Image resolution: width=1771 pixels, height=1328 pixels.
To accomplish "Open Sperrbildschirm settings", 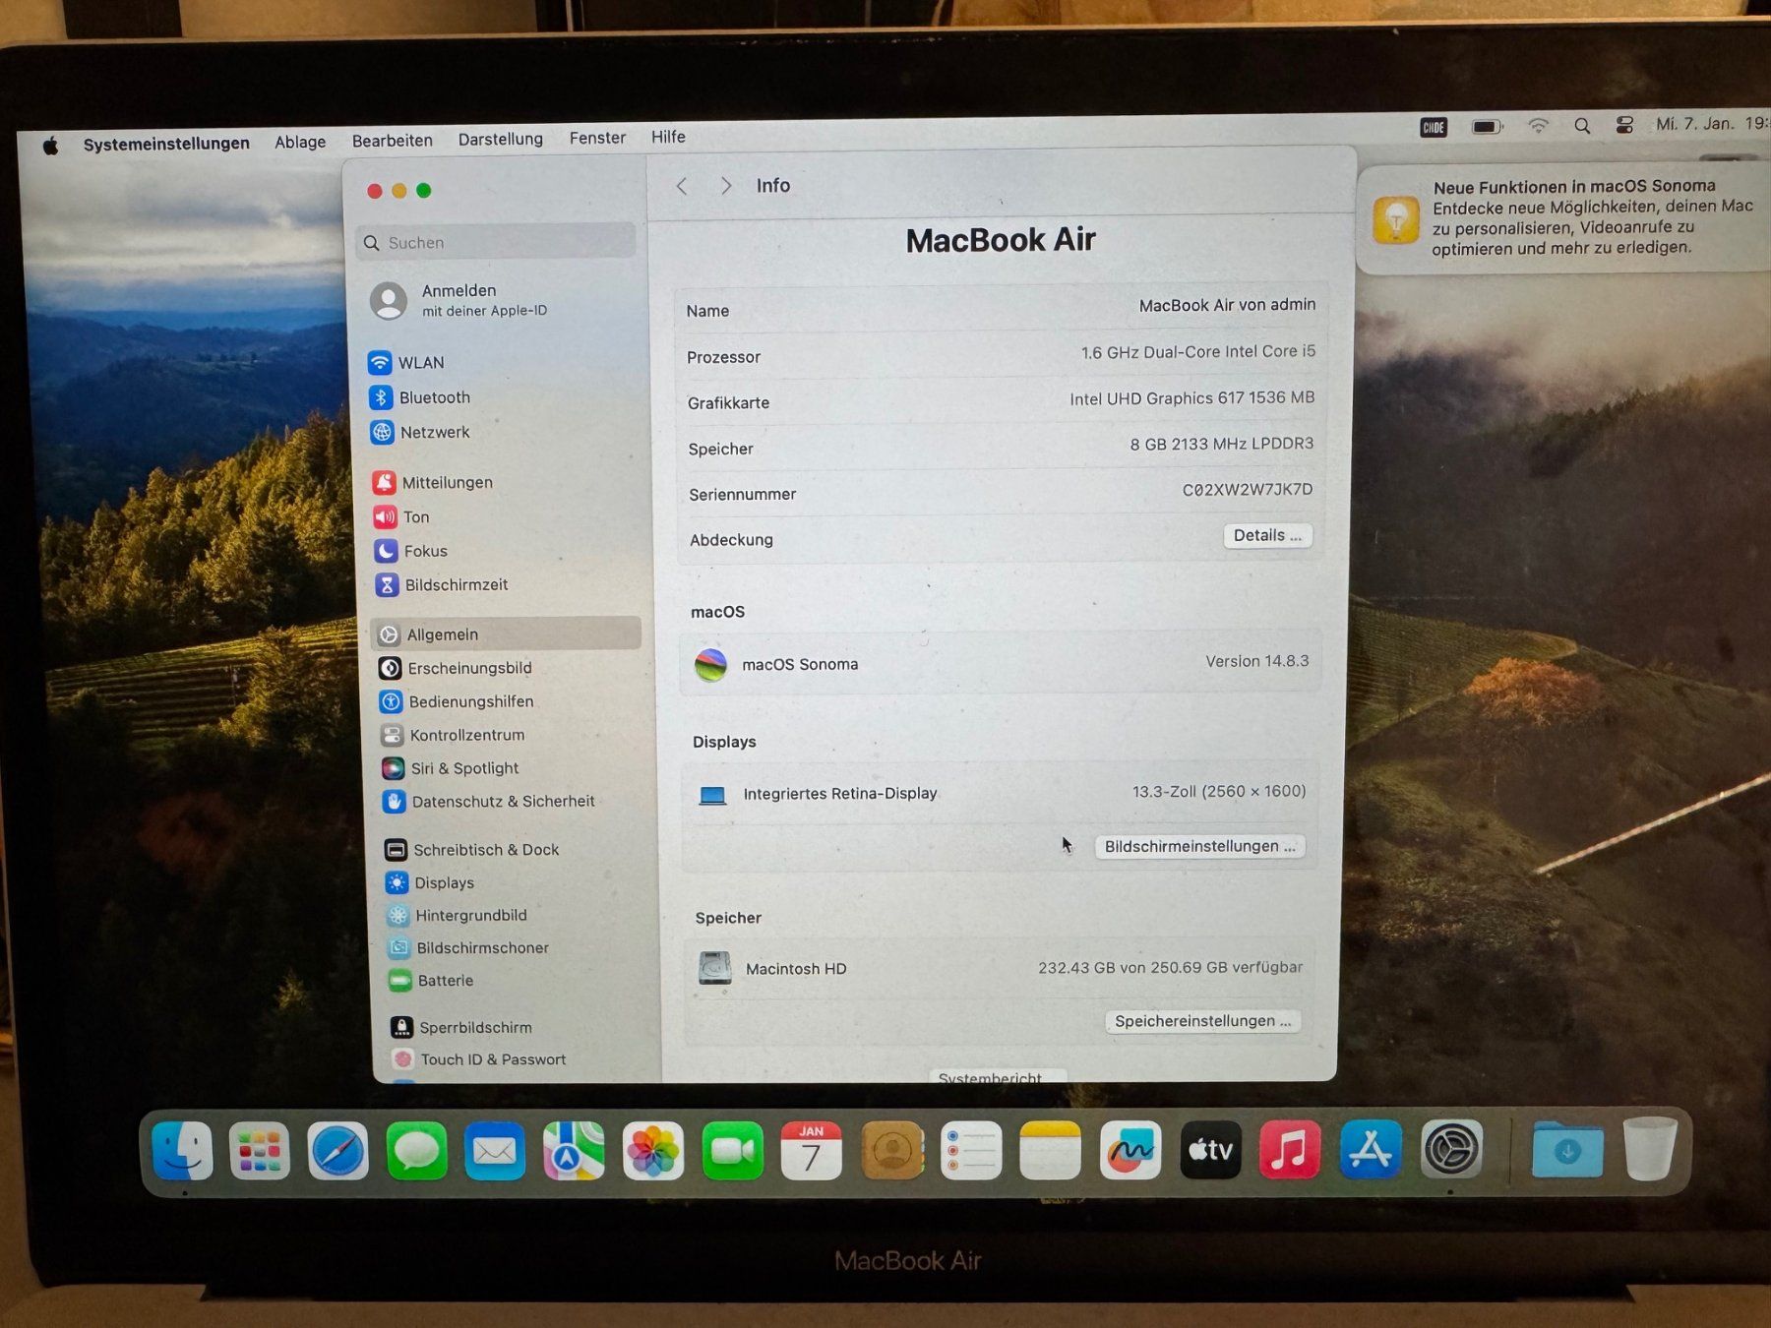I will coord(461,1027).
